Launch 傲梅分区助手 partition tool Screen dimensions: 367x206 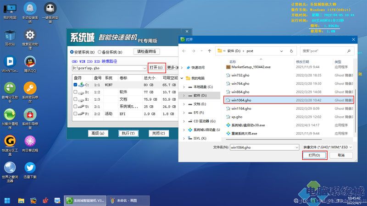tap(10, 92)
